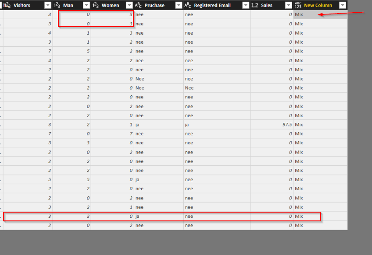Open the Registered Email column filter dropdown

pos(246,5)
